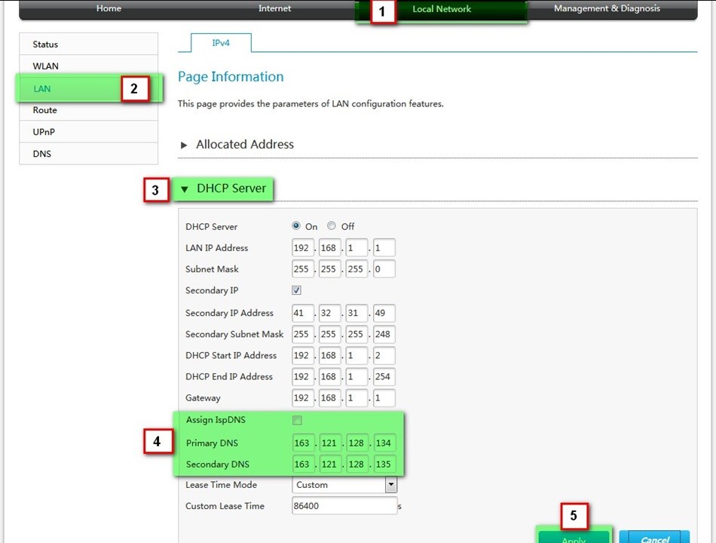The width and height of the screenshot is (716, 543).
Task: Open the DNS sidebar item
Action: 42,154
